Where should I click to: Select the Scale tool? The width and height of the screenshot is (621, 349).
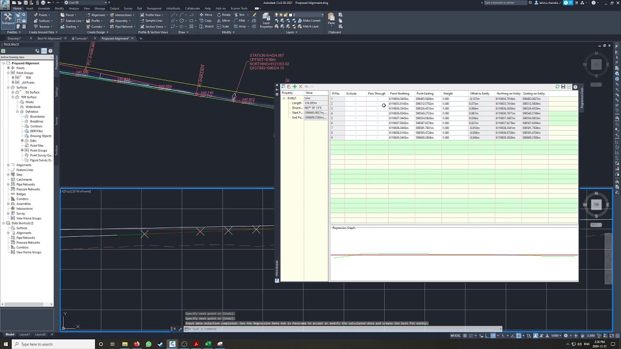tap(223, 26)
